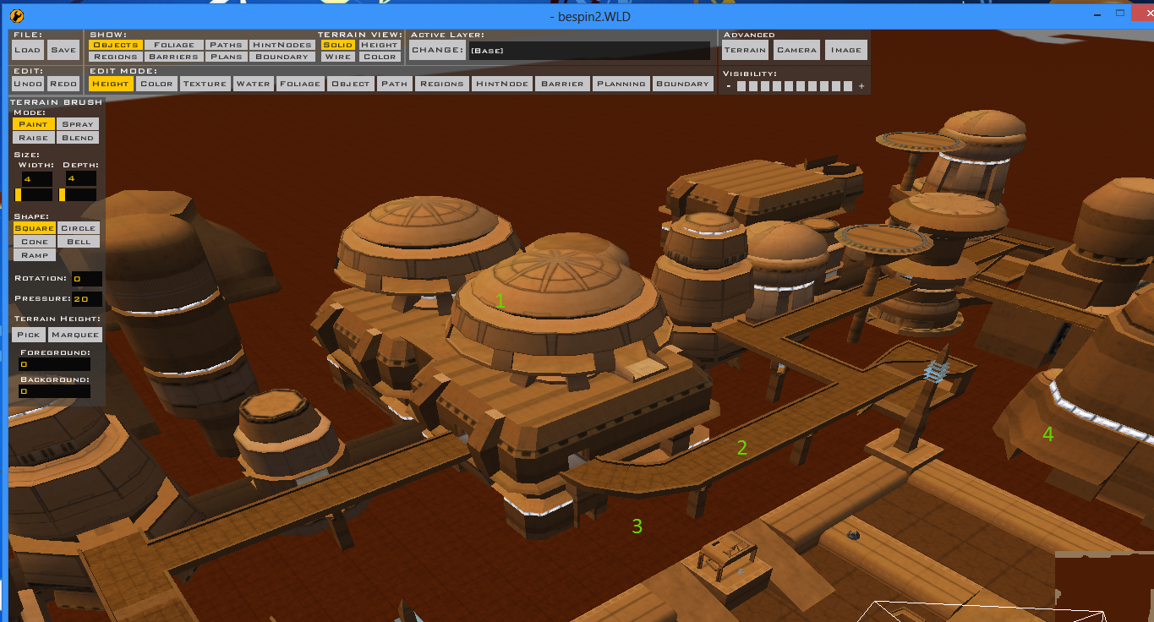1154x622 pixels.
Task: Toggle Boundary in the Show section
Action: click(282, 57)
